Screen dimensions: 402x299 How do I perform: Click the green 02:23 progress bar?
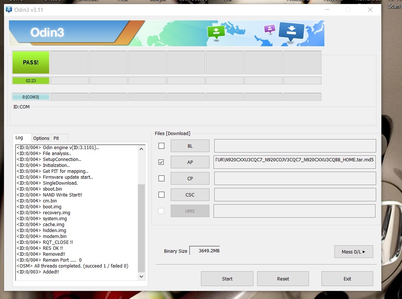click(31, 81)
